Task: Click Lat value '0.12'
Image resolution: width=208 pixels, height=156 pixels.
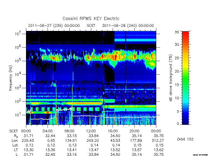Action: (30, 145)
